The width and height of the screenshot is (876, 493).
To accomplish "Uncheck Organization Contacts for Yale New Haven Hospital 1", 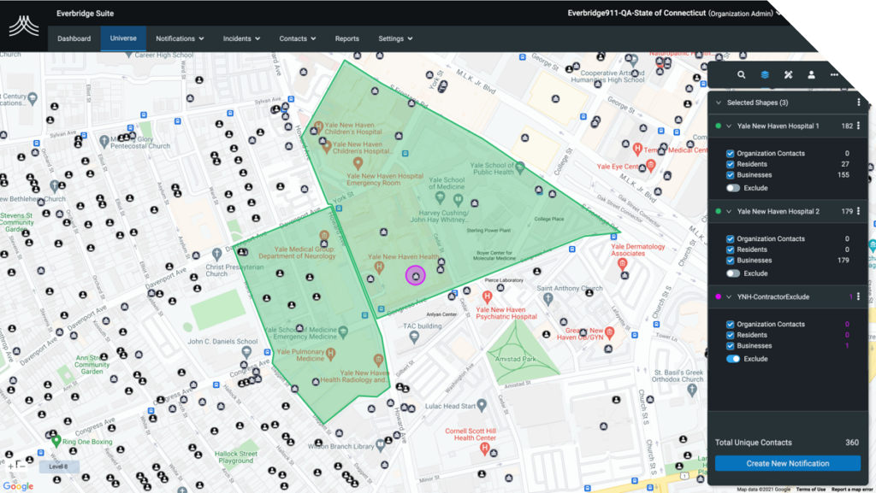I will point(731,153).
